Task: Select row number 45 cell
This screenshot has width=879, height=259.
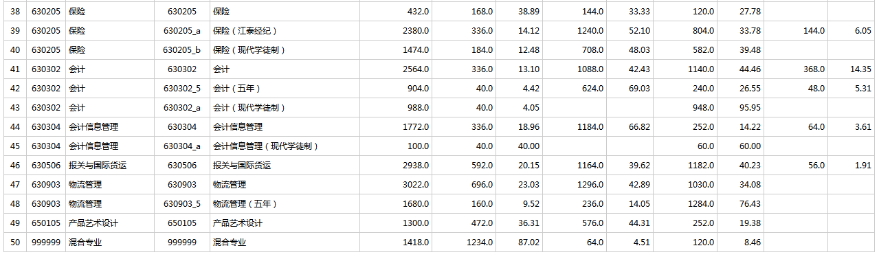Action: point(14,146)
